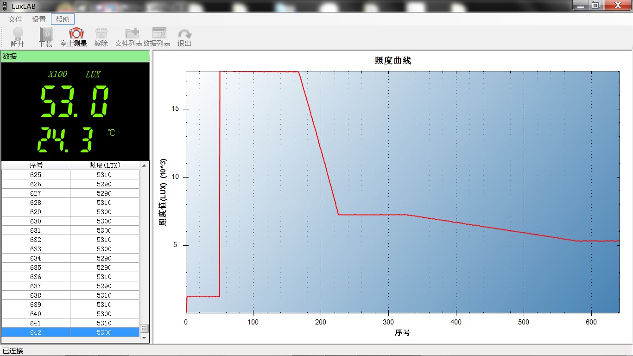This screenshot has height=356, width=633.
Task: Select the row numbered 633
Action: (x=70, y=249)
